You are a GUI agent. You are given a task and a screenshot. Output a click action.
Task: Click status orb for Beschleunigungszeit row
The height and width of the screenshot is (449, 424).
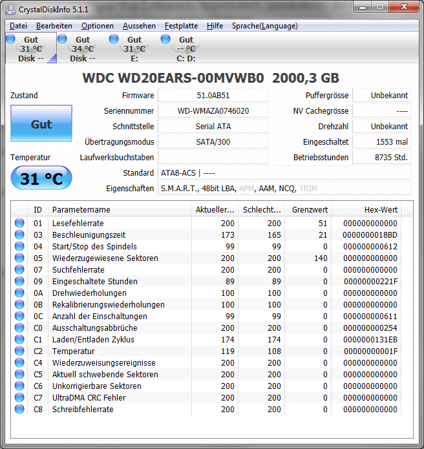19,235
